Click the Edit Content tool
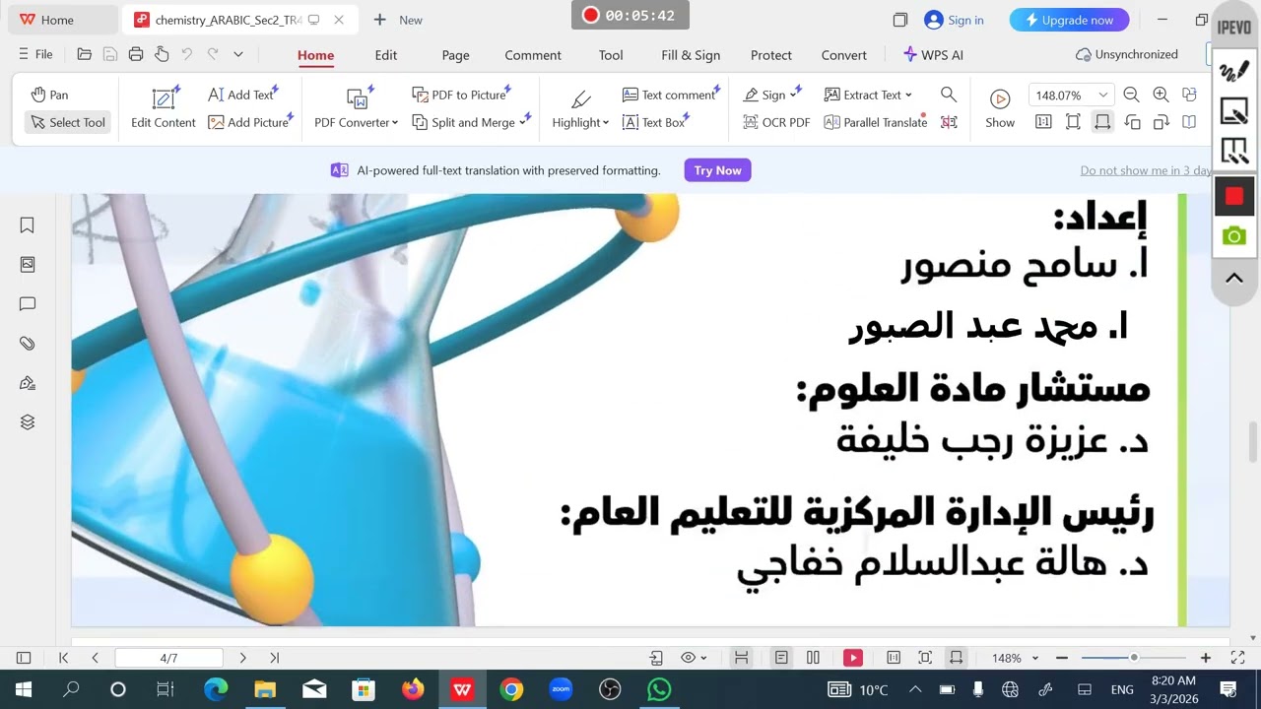Viewport: 1261px width, 709px height. (164, 108)
